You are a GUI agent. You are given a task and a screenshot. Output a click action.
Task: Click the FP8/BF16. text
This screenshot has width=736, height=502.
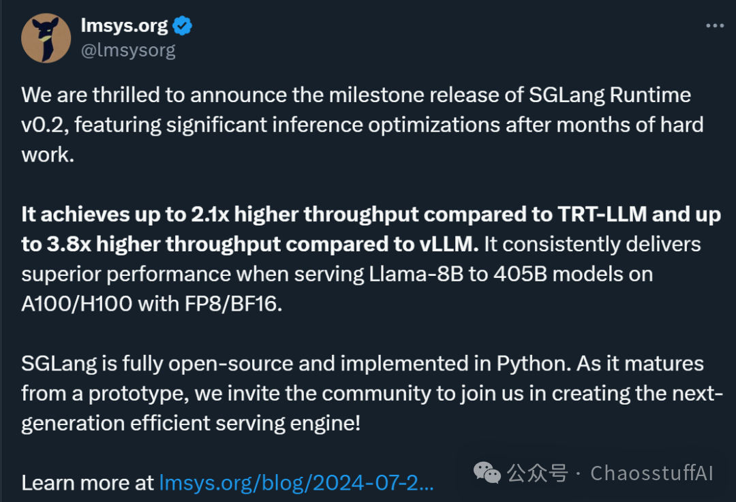click(x=233, y=304)
